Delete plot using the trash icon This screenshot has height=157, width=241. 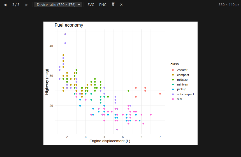tap(113, 4)
